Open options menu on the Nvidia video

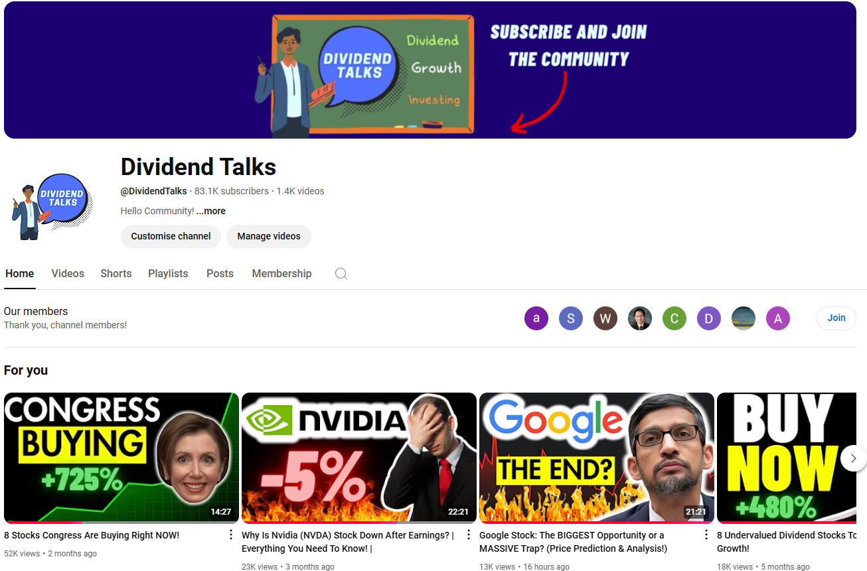[x=468, y=534]
